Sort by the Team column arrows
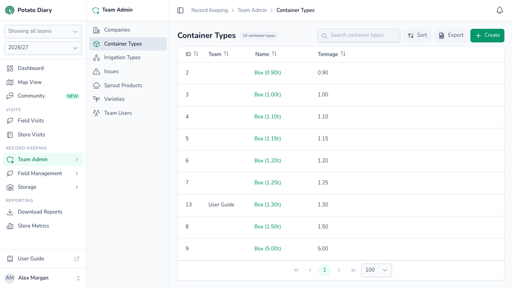Screen dimensions: 512x288 point(226,54)
